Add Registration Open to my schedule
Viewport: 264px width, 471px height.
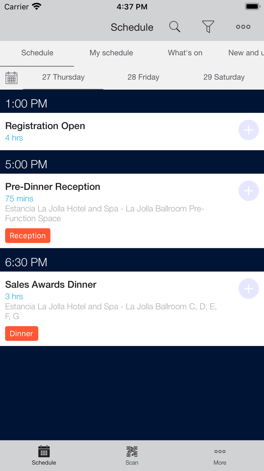tap(248, 130)
